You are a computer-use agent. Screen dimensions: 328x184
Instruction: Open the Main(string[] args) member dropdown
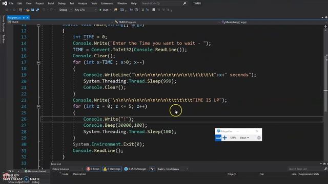point(274,22)
